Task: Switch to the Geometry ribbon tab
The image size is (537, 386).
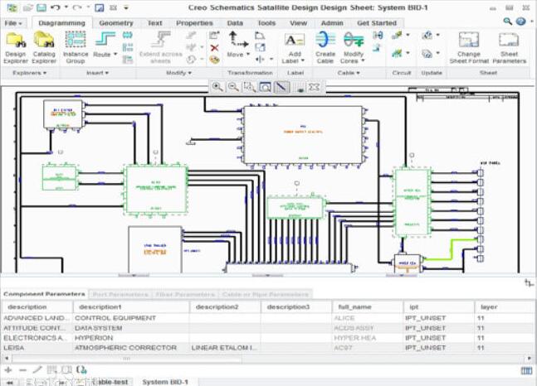Action: tap(115, 23)
